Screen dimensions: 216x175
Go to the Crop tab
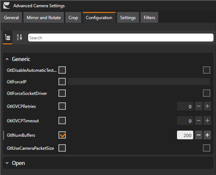(73, 17)
